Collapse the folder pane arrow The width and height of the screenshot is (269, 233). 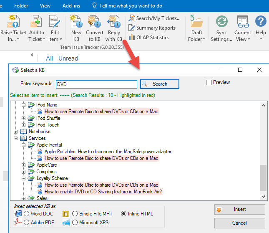(x=32, y=55)
